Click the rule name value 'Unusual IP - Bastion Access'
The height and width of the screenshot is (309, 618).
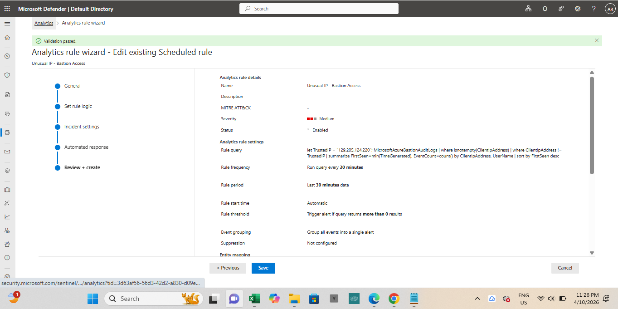pyautogui.click(x=334, y=86)
